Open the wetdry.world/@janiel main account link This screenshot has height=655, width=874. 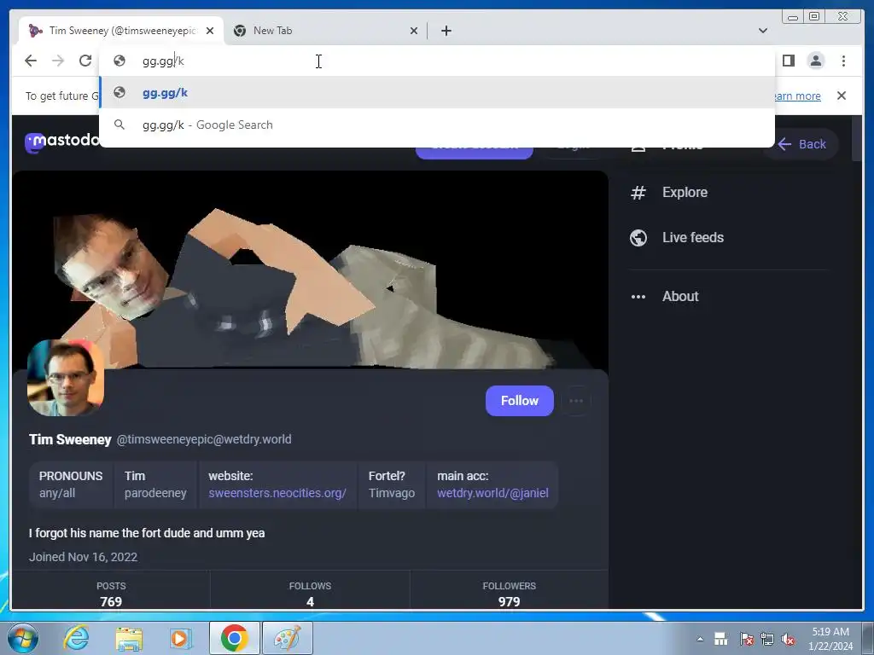[x=492, y=493]
